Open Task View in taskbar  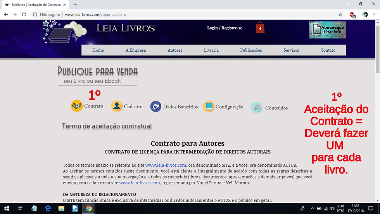click(x=20, y=209)
